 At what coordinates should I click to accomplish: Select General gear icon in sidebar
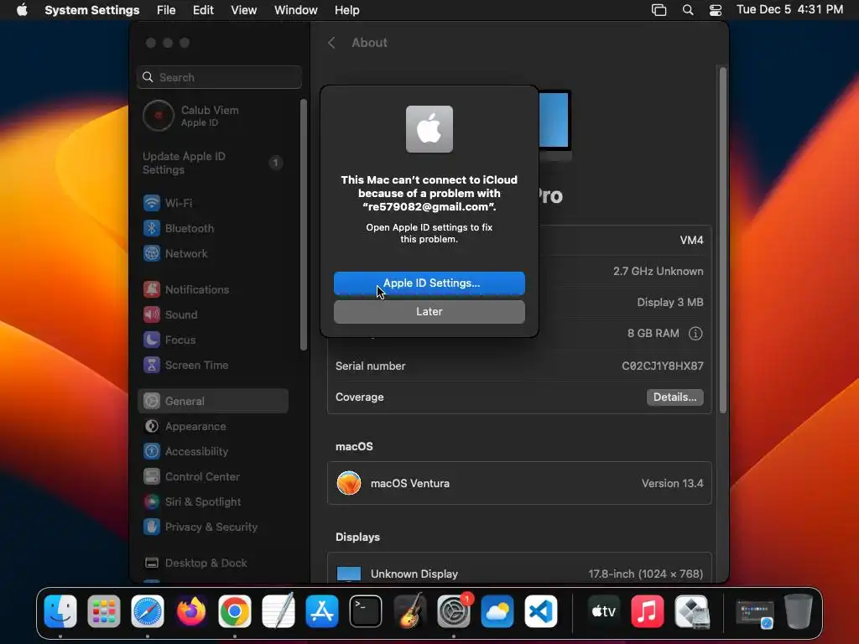pyautogui.click(x=152, y=401)
